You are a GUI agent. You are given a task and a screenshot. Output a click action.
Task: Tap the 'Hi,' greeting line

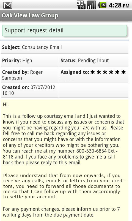[x=6, y=105]
